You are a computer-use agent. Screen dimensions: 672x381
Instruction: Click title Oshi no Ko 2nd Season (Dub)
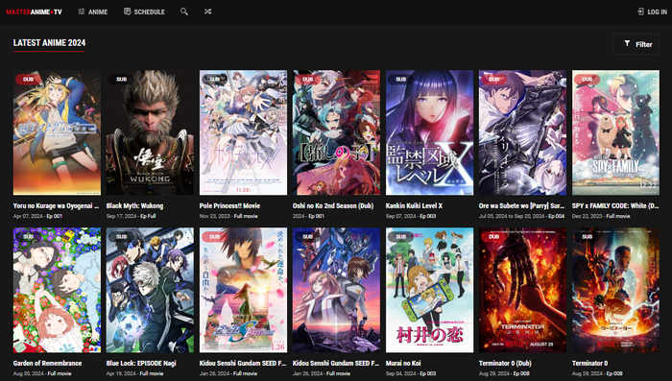click(x=333, y=206)
